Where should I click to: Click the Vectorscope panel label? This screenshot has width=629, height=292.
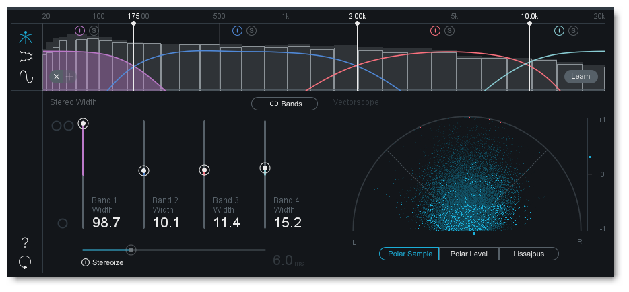coord(356,102)
